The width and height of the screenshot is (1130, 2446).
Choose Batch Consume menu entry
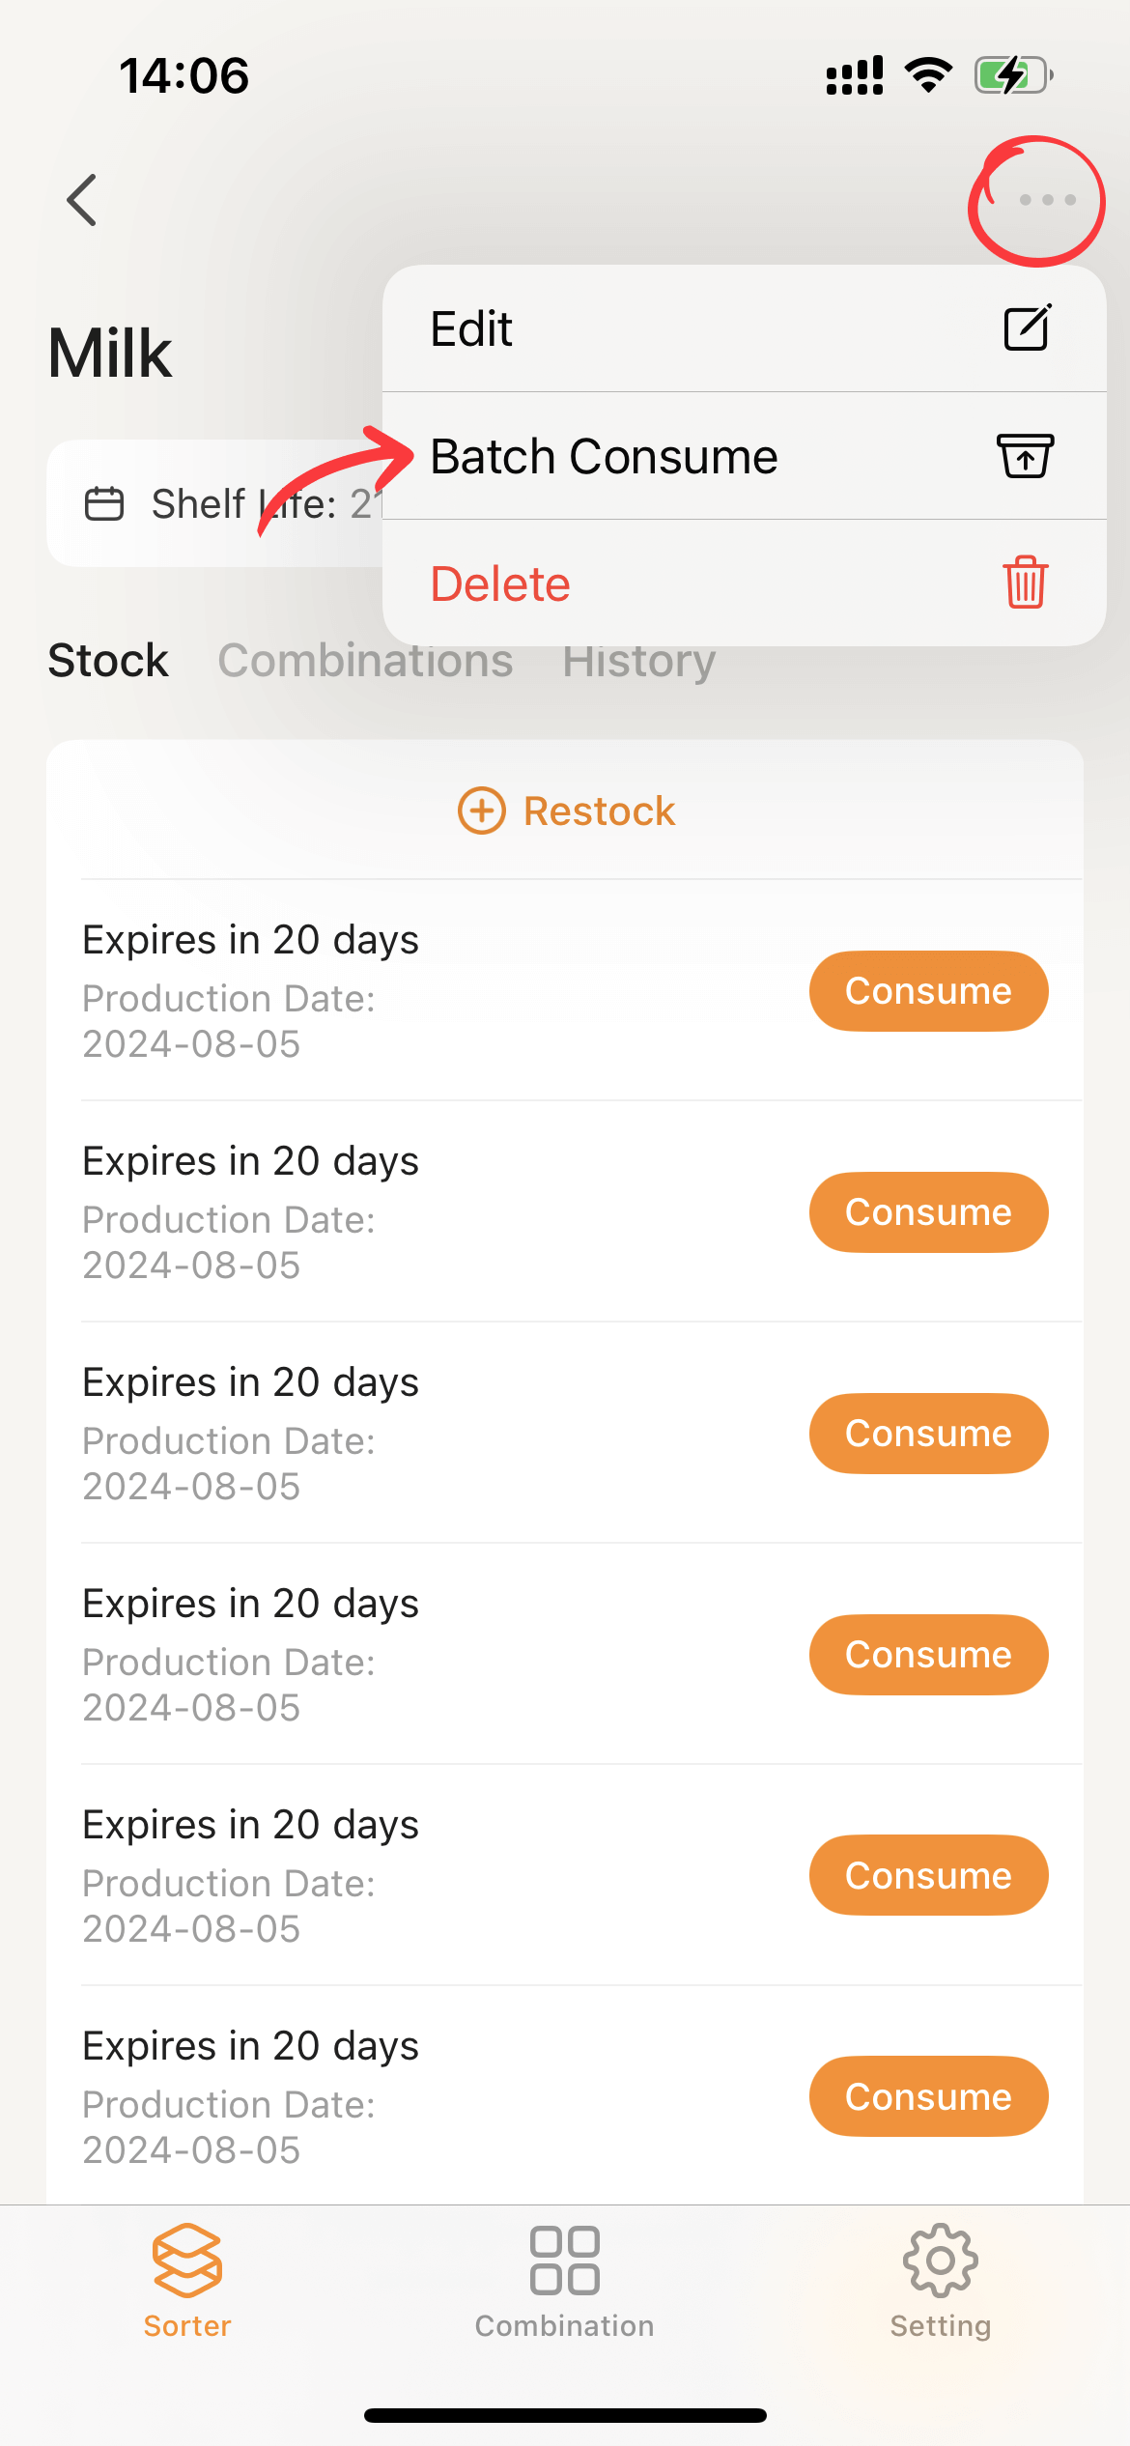click(605, 457)
